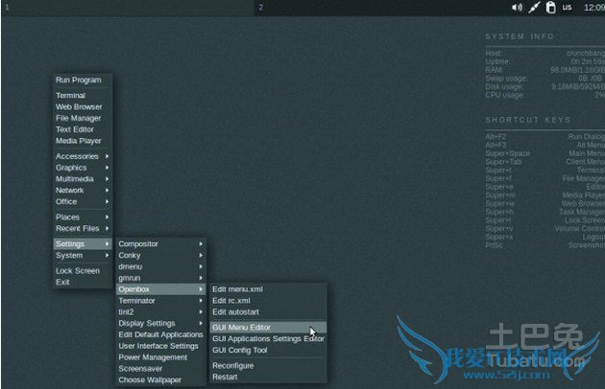Click the clock in the panel

tap(594, 8)
